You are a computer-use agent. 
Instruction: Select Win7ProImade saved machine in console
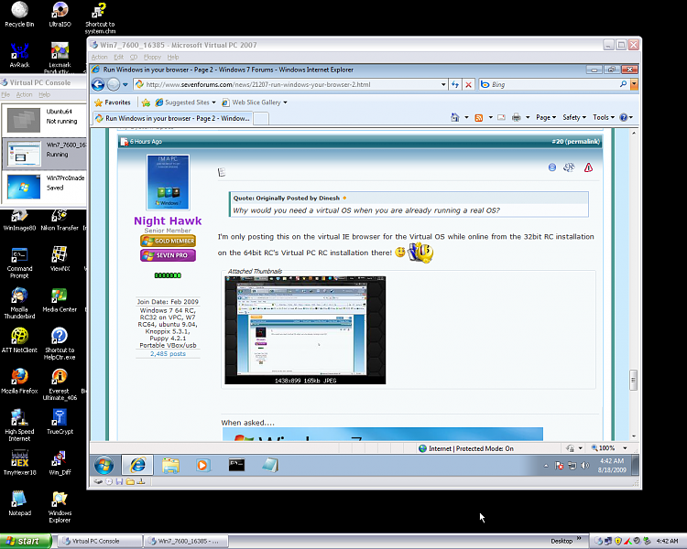[x=44, y=186]
